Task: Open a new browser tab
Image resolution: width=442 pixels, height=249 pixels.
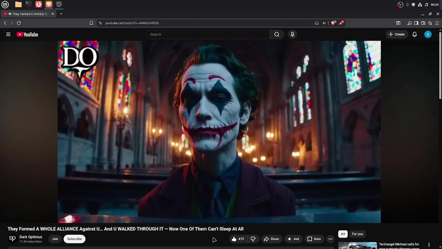Action: point(61,14)
